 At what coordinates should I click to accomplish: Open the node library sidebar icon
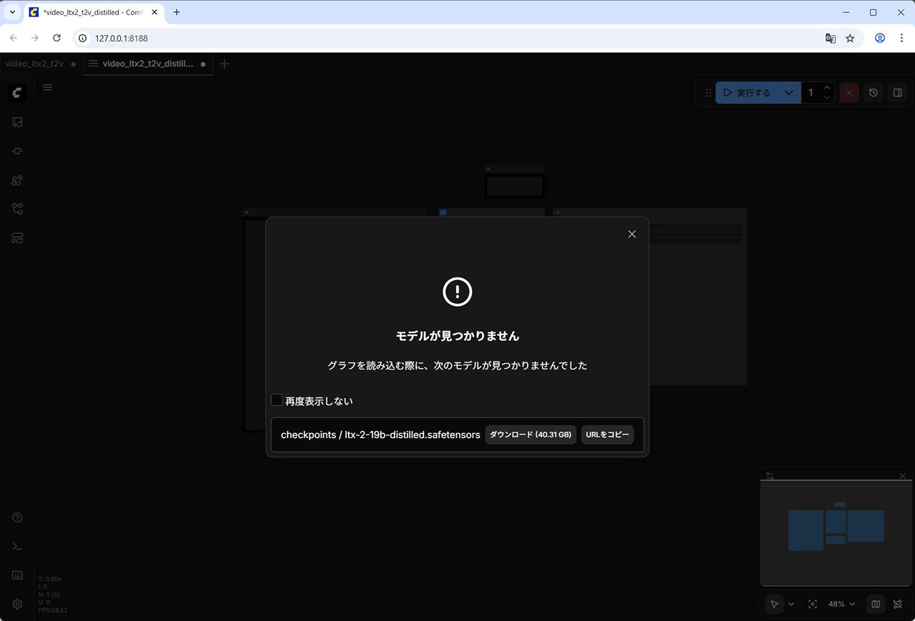coord(17,151)
